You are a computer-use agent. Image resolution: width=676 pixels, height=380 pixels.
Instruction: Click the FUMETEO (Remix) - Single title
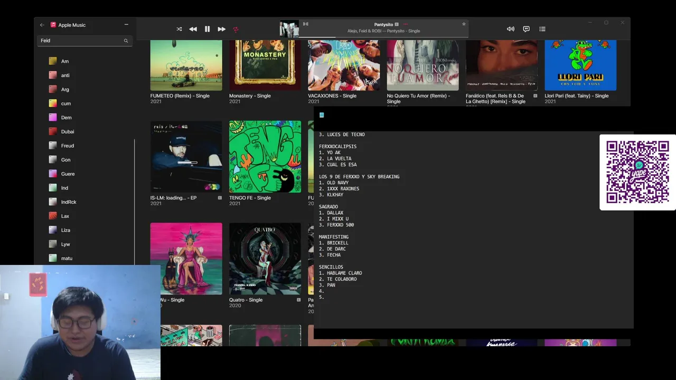click(180, 96)
